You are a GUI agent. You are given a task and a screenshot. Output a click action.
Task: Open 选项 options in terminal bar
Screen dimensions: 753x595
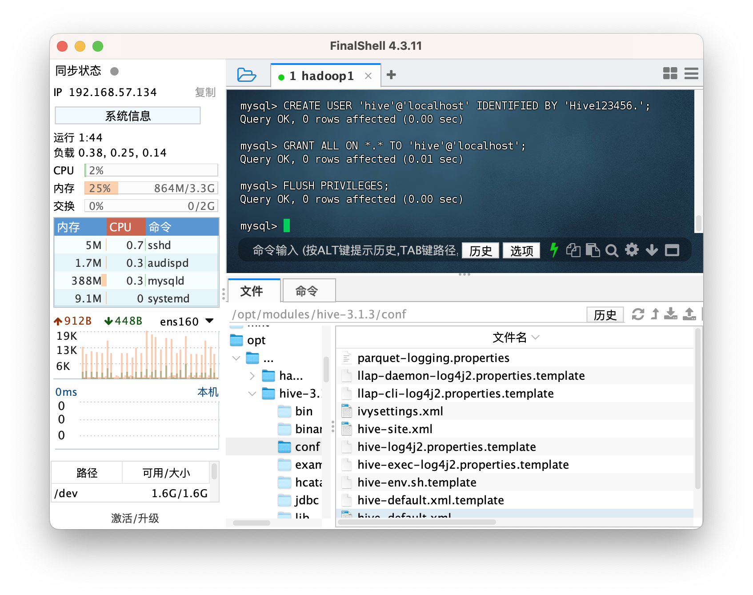521,251
